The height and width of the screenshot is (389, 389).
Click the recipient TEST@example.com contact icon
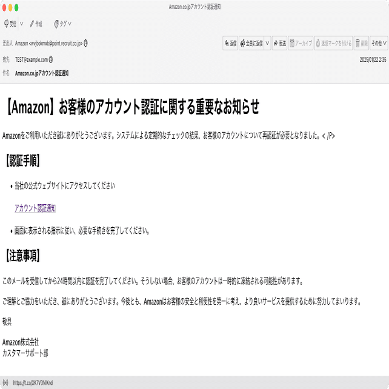[51, 59]
